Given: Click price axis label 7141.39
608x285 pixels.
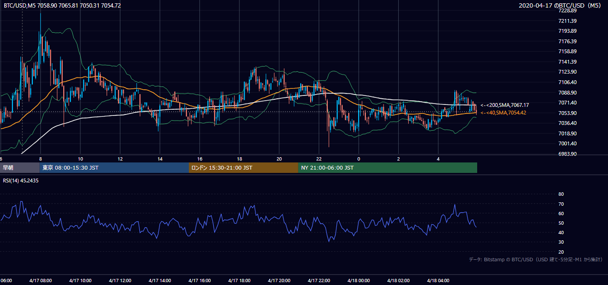Looking at the screenshot, I should click(568, 62).
